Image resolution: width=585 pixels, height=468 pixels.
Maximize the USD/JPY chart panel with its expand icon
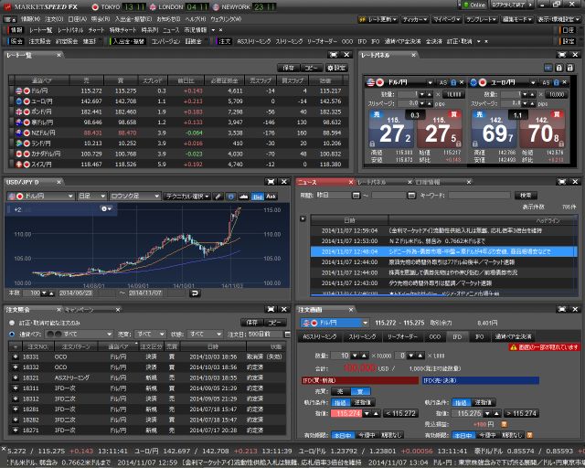[x=271, y=182]
